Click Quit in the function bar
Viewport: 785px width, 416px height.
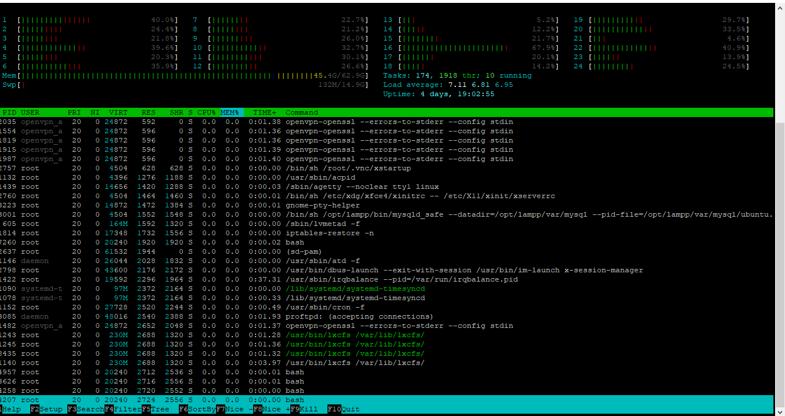pos(351,409)
